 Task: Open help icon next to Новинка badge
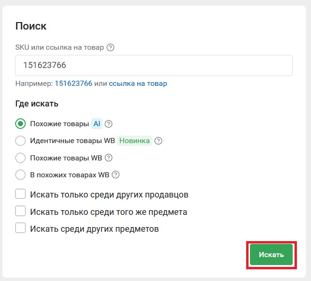coord(158,141)
